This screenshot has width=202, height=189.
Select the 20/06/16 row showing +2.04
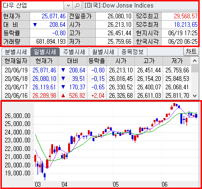pyautogui.click(x=96, y=95)
